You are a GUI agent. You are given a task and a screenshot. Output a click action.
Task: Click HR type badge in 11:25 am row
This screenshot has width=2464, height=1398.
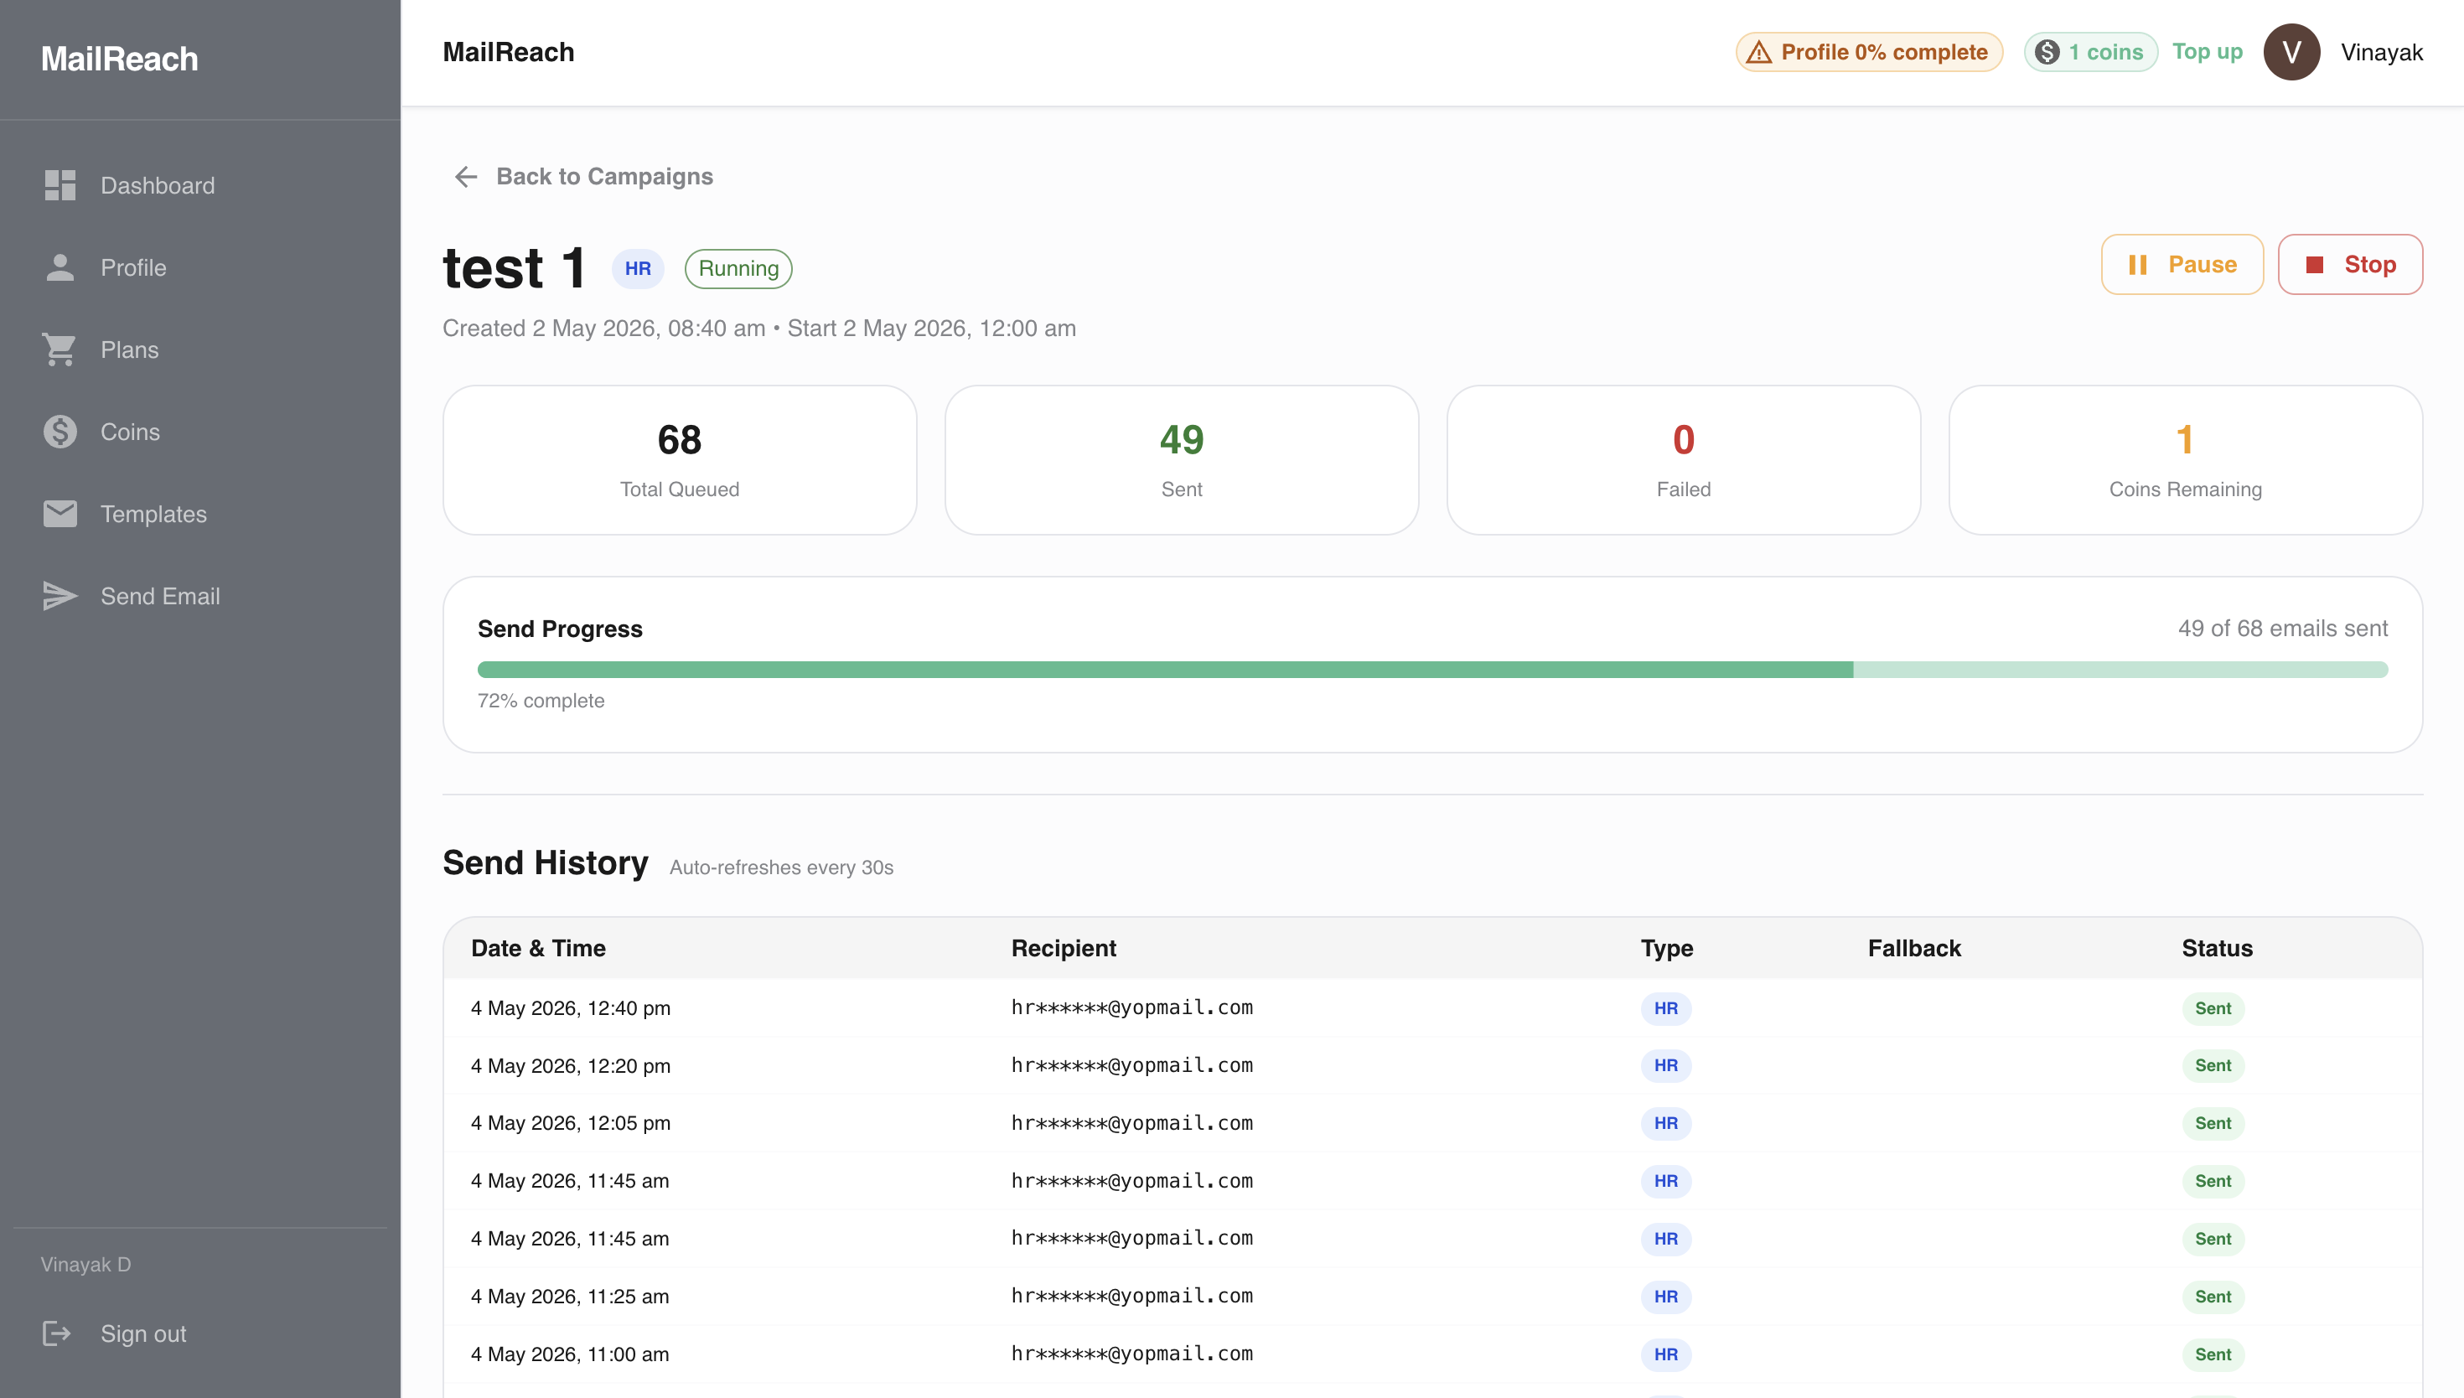(1665, 1297)
